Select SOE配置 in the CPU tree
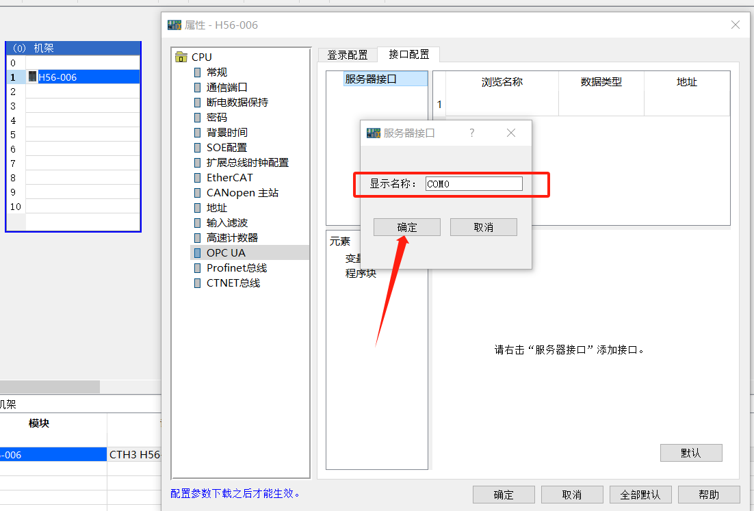 (x=226, y=148)
